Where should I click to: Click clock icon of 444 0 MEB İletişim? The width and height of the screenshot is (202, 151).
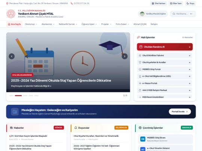[140, 90]
